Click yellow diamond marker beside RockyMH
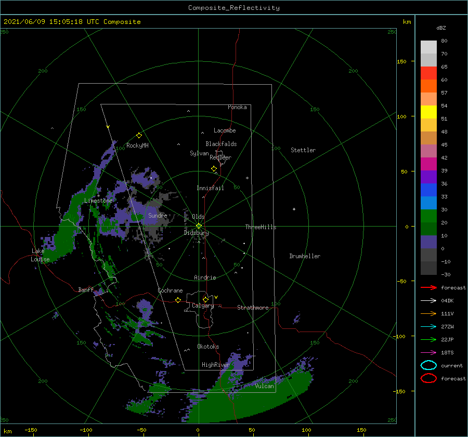 139,136
